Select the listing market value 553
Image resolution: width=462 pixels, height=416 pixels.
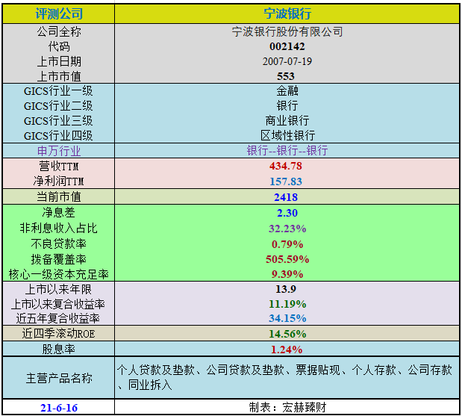[286, 76]
